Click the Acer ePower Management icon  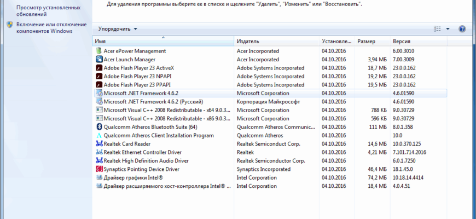click(x=98, y=51)
